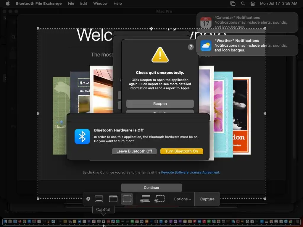Select the chalkboard 'How' theme thumbnail
The image size is (303, 227).
[80, 93]
